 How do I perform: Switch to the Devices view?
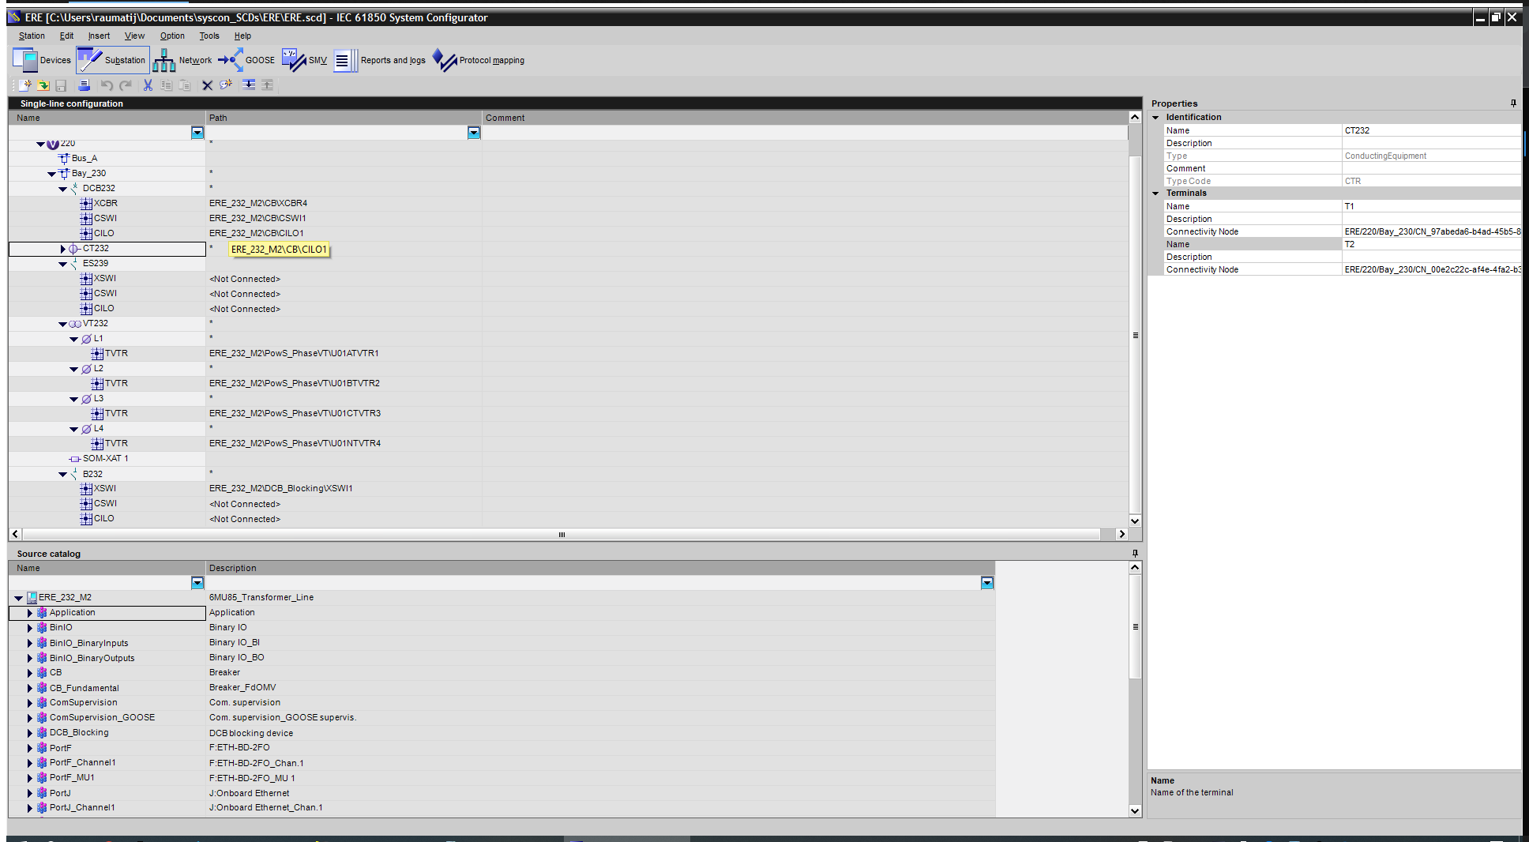[41, 59]
